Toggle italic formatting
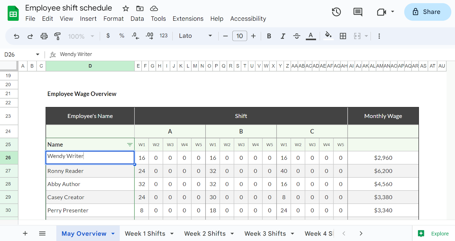Image resolution: width=455 pixels, height=241 pixels. pos(283,36)
